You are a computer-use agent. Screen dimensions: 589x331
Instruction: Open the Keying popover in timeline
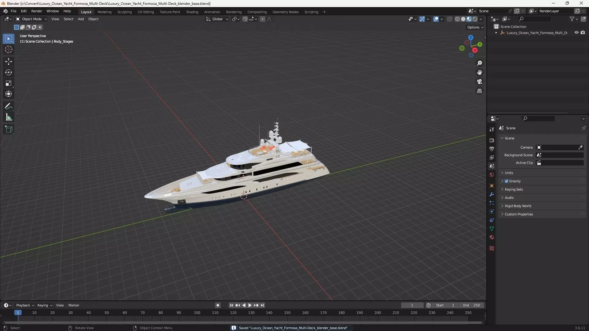tap(44, 305)
